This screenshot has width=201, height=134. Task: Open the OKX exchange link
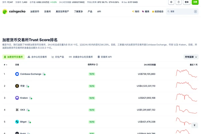[22, 110]
